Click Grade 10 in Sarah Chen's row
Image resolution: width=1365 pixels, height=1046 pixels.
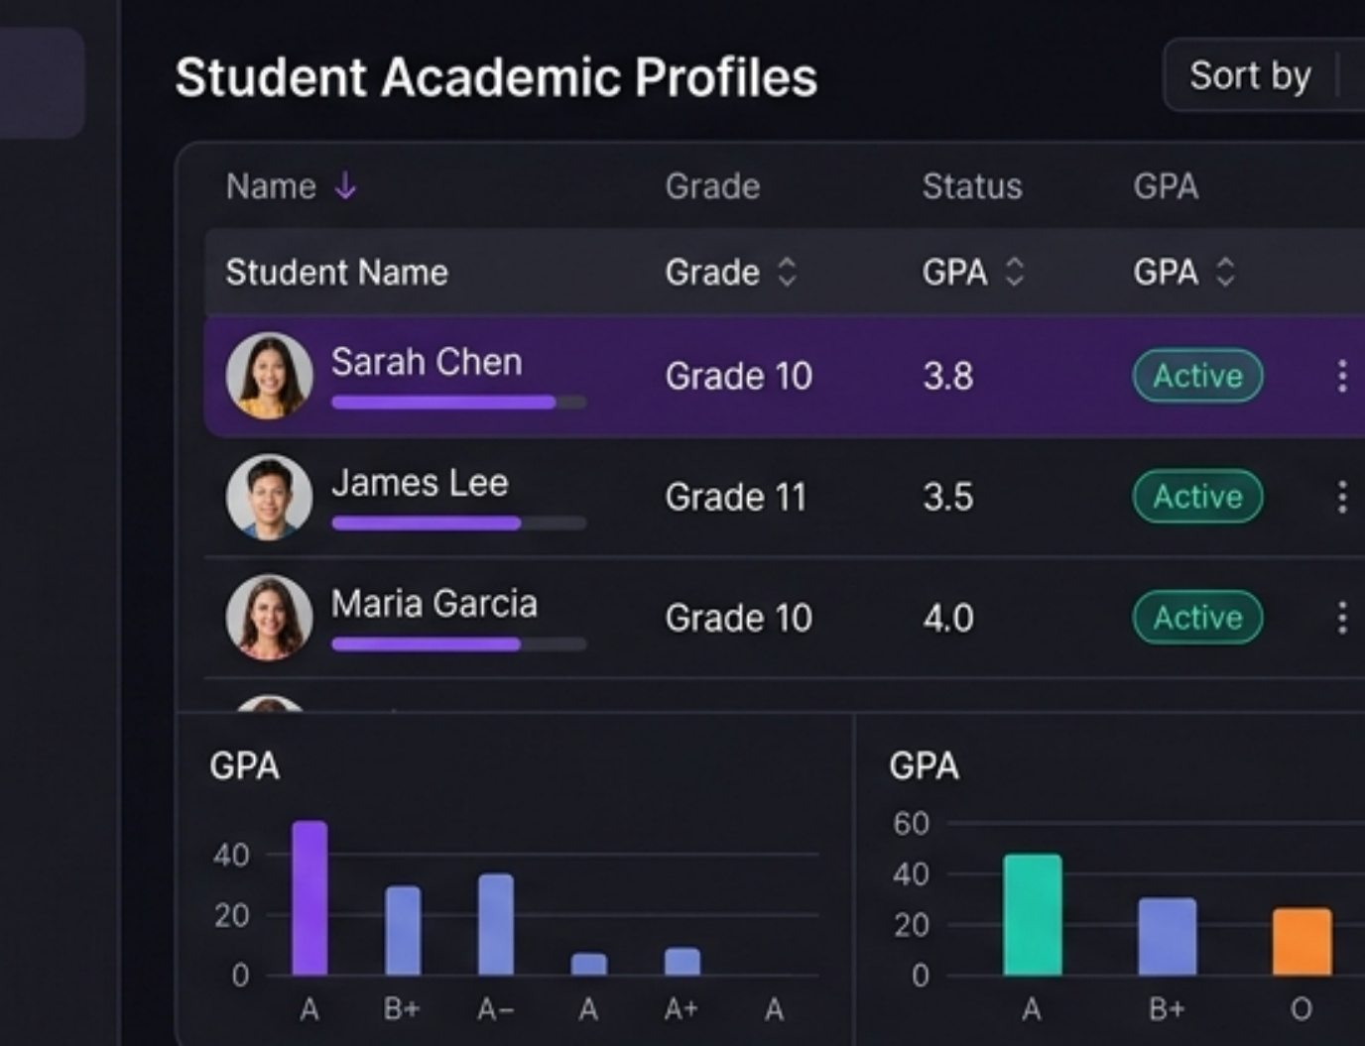click(739, 376)
